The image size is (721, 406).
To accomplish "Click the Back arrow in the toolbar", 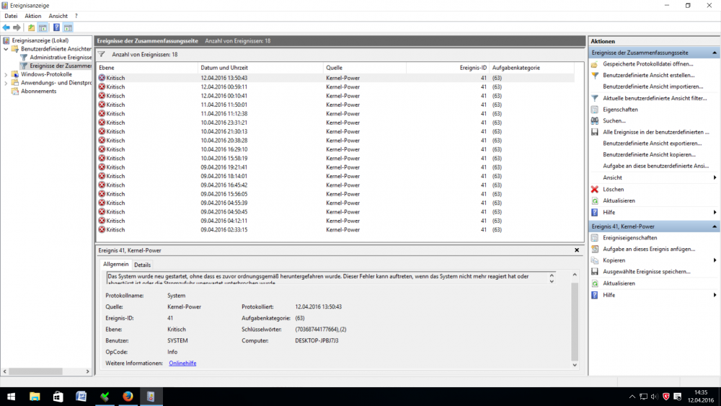I will point(6,27).
